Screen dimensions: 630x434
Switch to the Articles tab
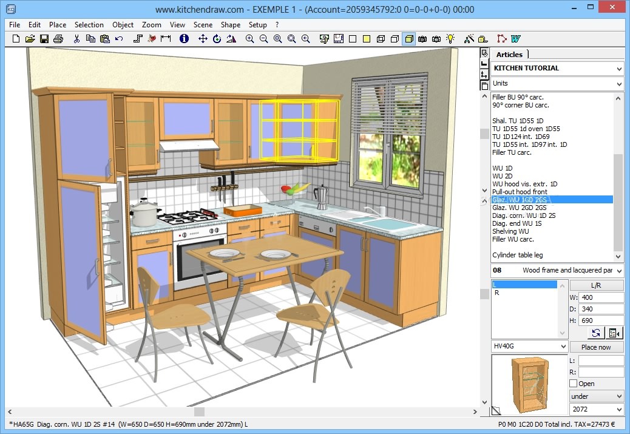509,55
